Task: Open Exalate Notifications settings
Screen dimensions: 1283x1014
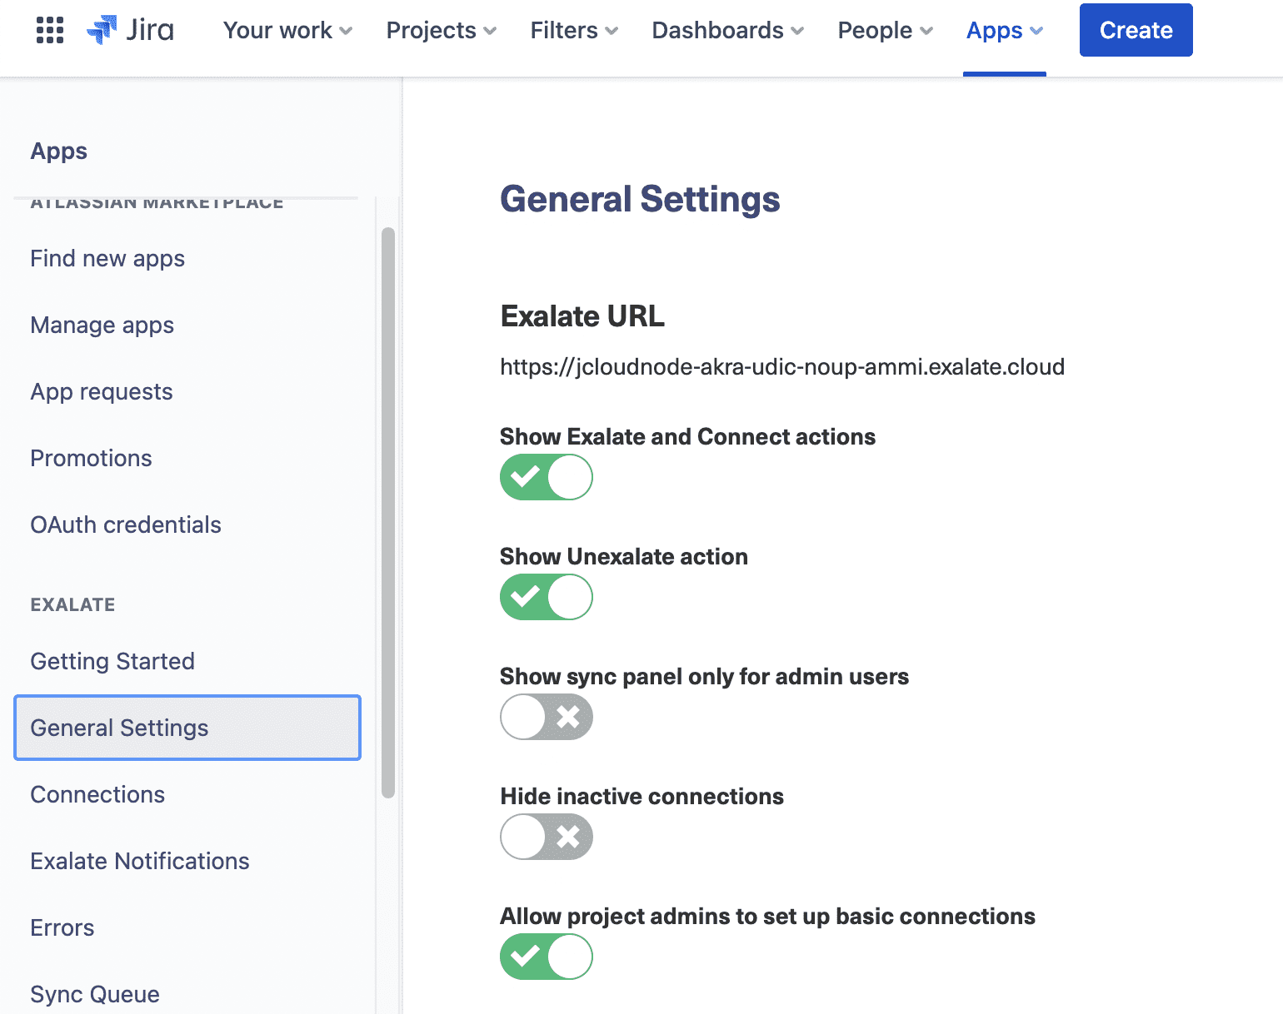Action: (139, 861)
